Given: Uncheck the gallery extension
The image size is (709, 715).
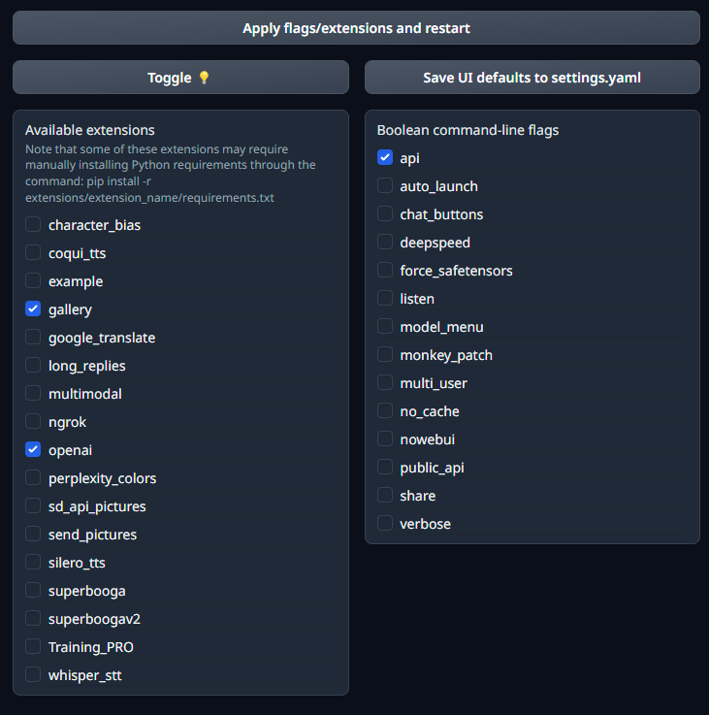Looking at the screenshot, I should click(x=33, y=309).
